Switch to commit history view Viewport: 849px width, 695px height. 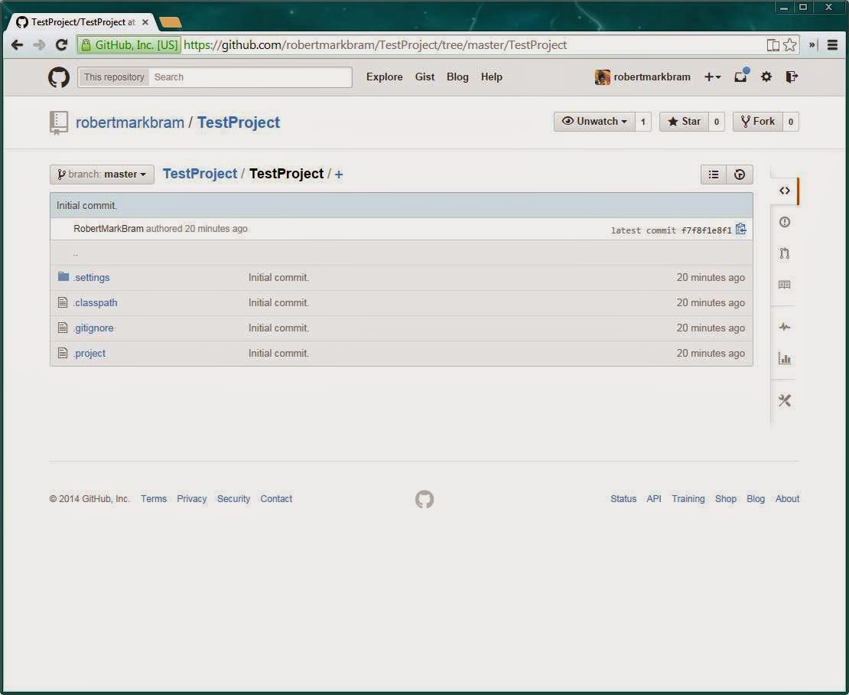click(739, 174)
